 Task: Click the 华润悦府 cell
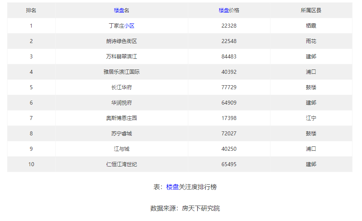[122, 103]
